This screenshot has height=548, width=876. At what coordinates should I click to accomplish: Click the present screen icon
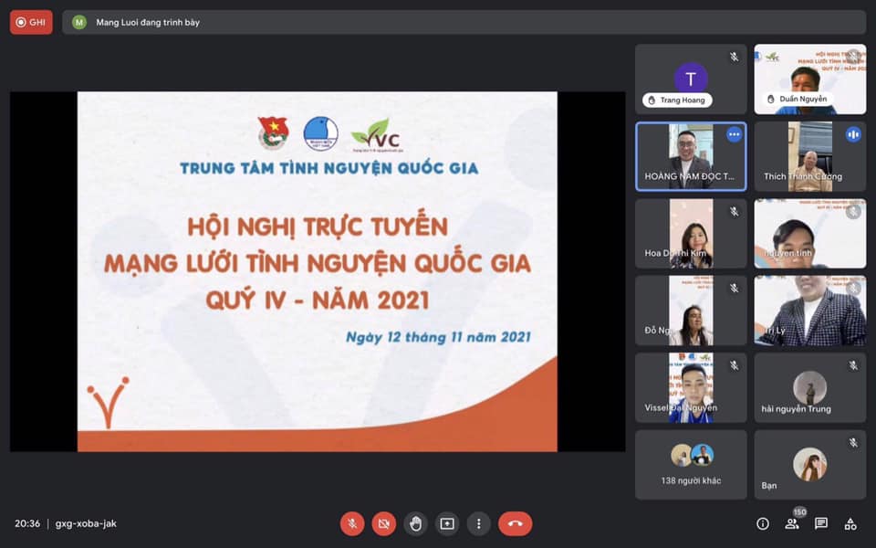(447, 523)
